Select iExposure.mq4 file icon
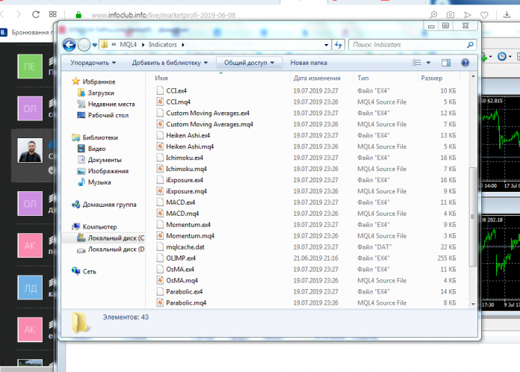This screenshot has width=520, height=372. pyautogui.click(x=160, y=191)
